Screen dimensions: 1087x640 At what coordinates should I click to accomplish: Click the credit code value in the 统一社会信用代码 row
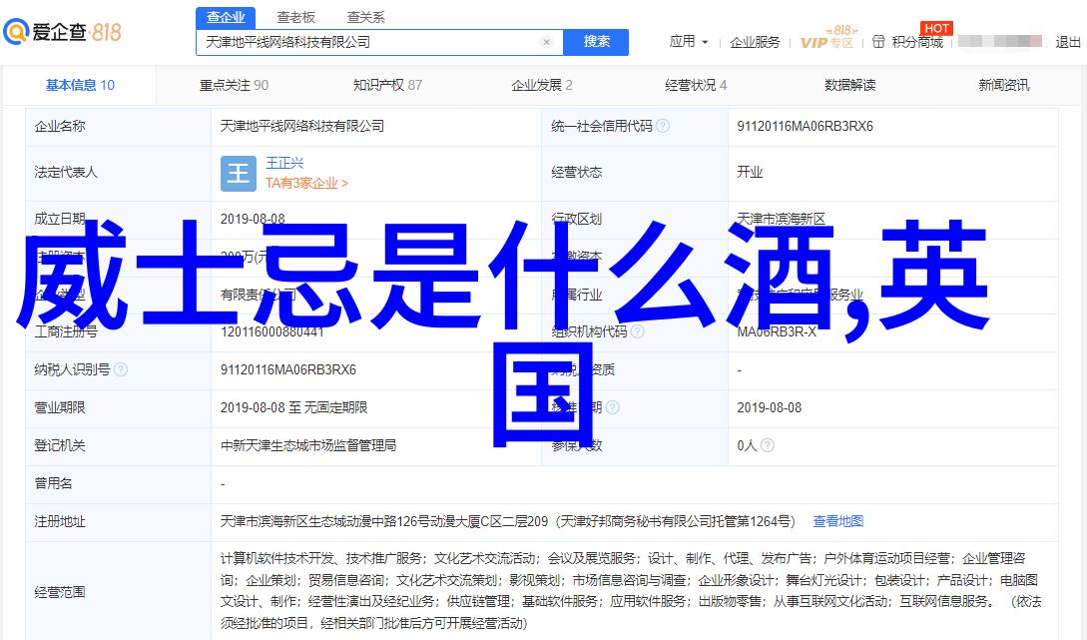(x=805, y=126)
